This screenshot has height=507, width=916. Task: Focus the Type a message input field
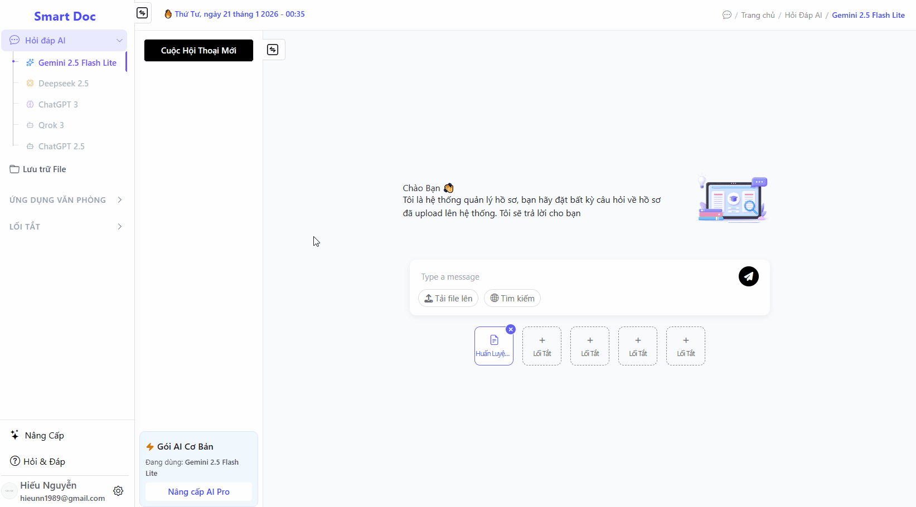point(574,277)
